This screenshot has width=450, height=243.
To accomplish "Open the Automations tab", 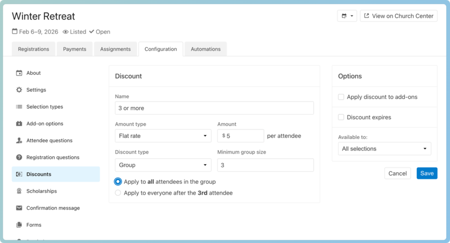I will 205,49.
